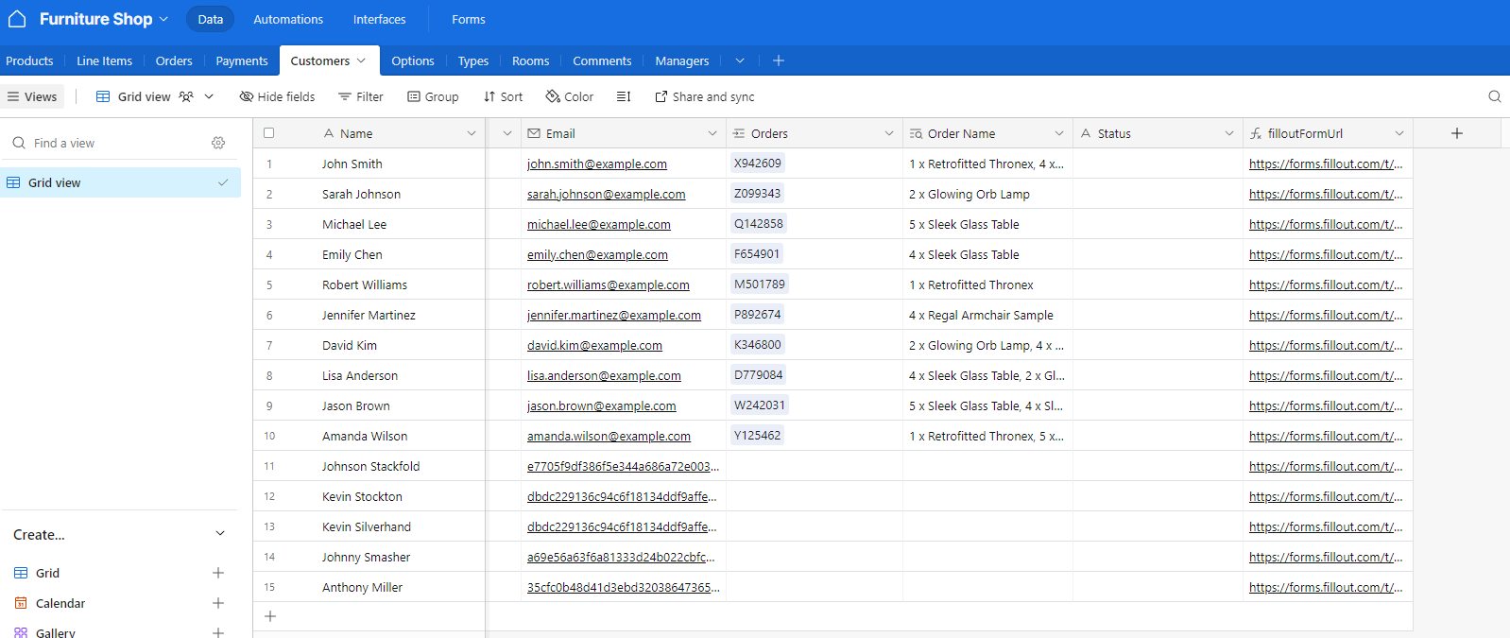Select the Grid icon in Create section

21,573
